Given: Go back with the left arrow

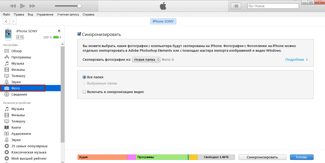Looking at the screenshot, I should [x=6, y=21].
